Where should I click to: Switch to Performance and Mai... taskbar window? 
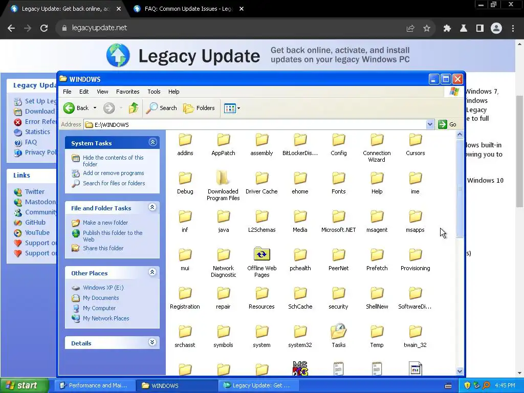coord(95,385)
